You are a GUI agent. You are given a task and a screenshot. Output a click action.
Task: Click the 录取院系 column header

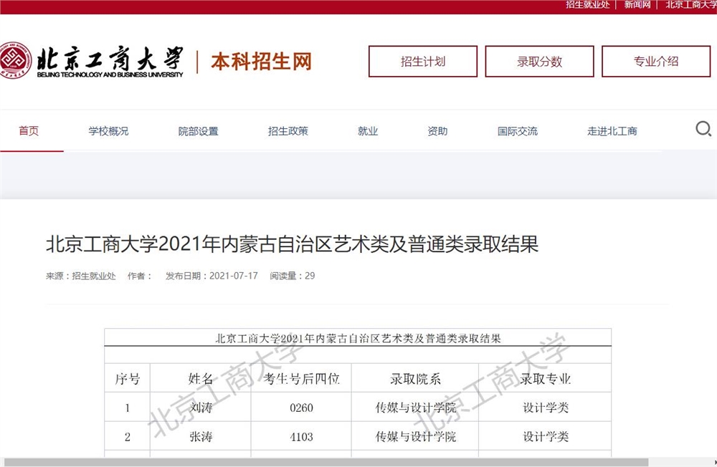point(415,379)
